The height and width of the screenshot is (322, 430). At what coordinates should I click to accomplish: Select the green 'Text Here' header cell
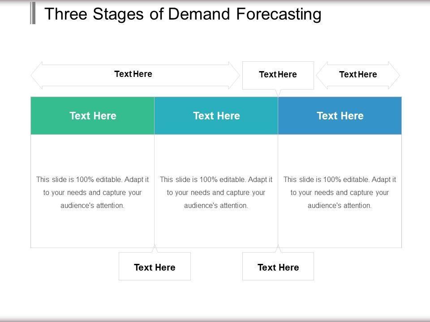tap(93, 116)
